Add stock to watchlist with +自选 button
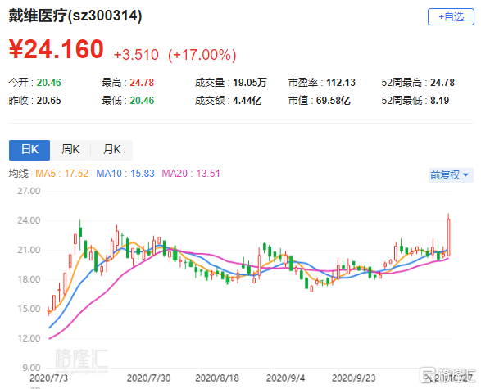 (451, 17)
